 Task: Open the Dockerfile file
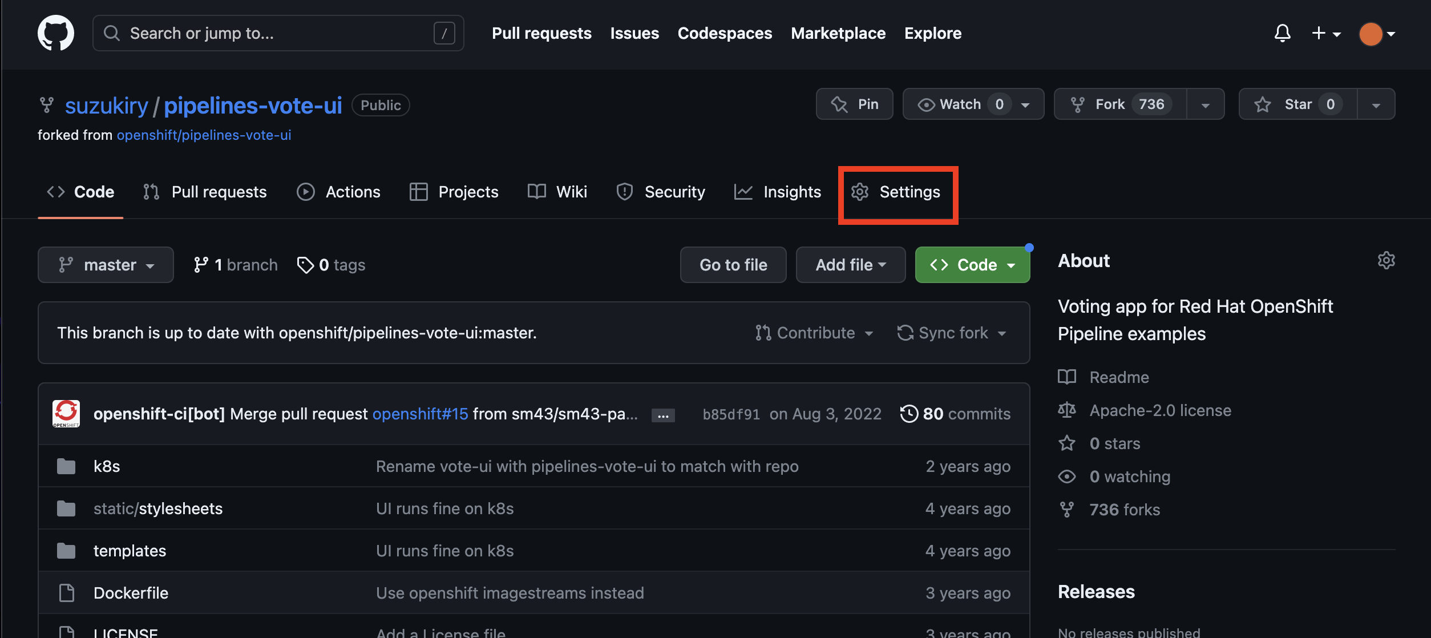click(x=131, y=593)
